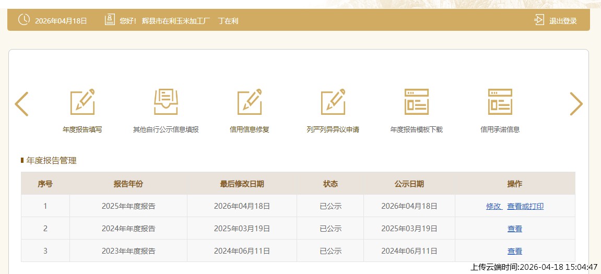Screen dimensions: 601x274
Task: Click the clock icon beside the date
Action: [x=24, y=20]
